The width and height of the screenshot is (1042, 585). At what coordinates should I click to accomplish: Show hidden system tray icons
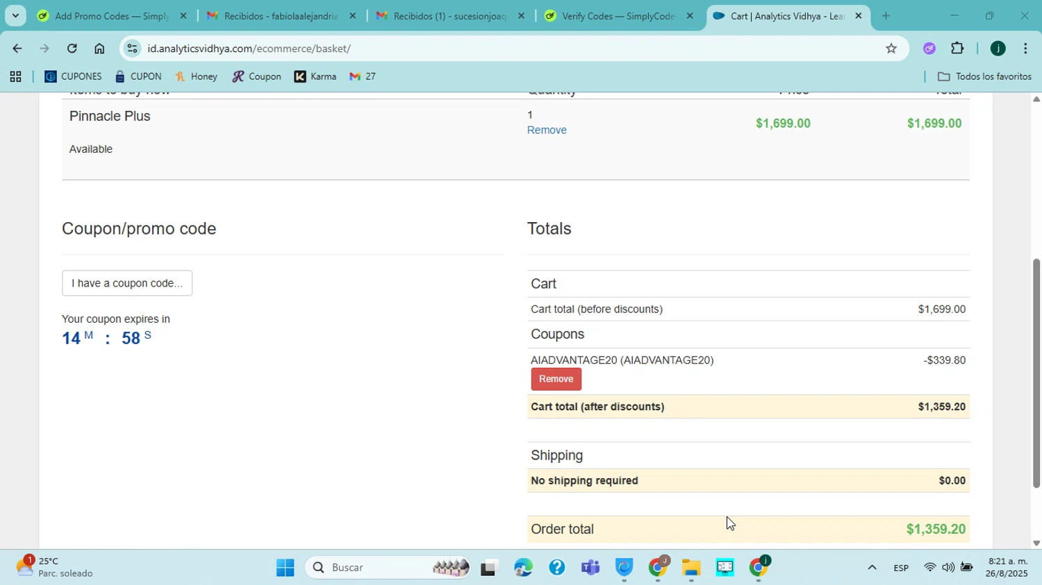872,568
